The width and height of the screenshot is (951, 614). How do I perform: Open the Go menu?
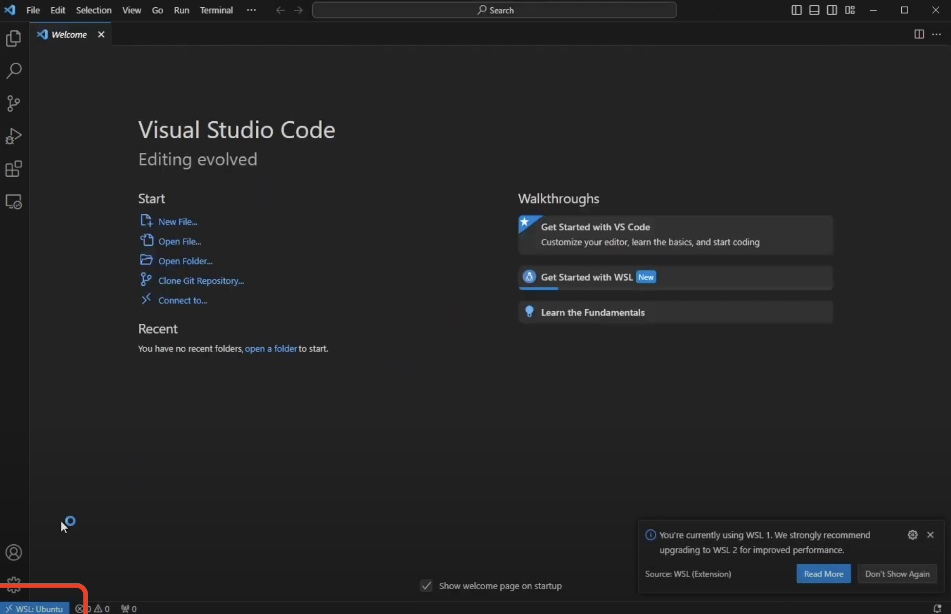click(x=157, y=10)
